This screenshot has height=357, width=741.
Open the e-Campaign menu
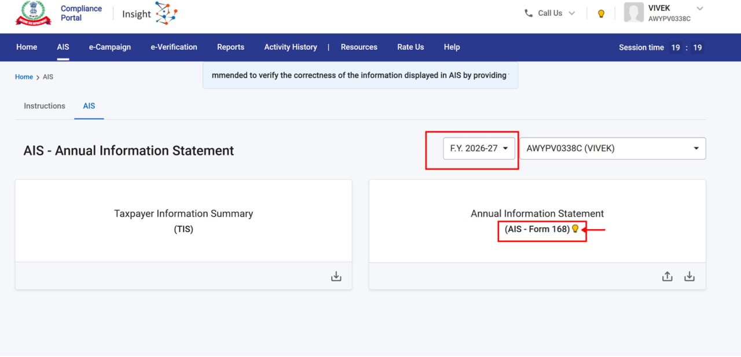[x=110, y=47]
